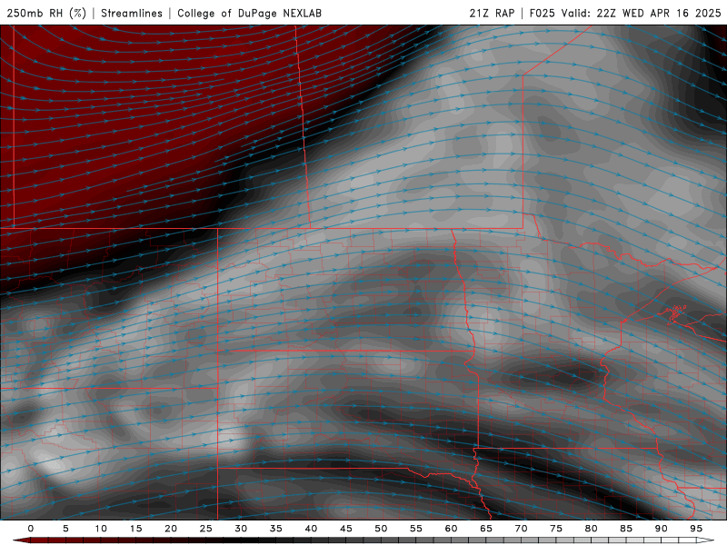Click the 65 label on the color scale
The height and width of the screenshot is (545, 727).
[x=486, y=529]
